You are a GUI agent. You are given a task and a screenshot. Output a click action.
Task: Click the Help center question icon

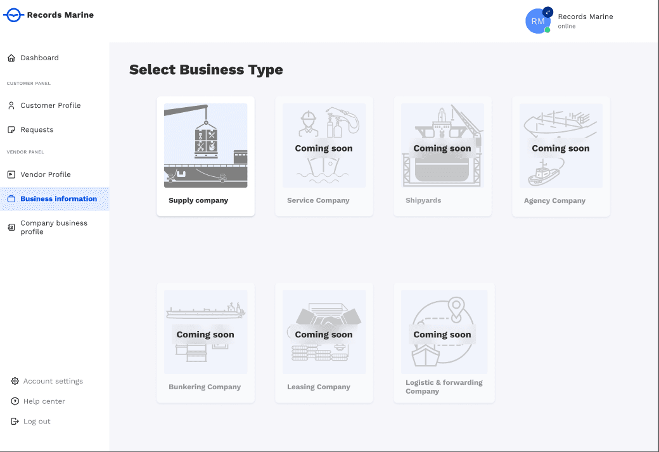[x=15, y=401]
